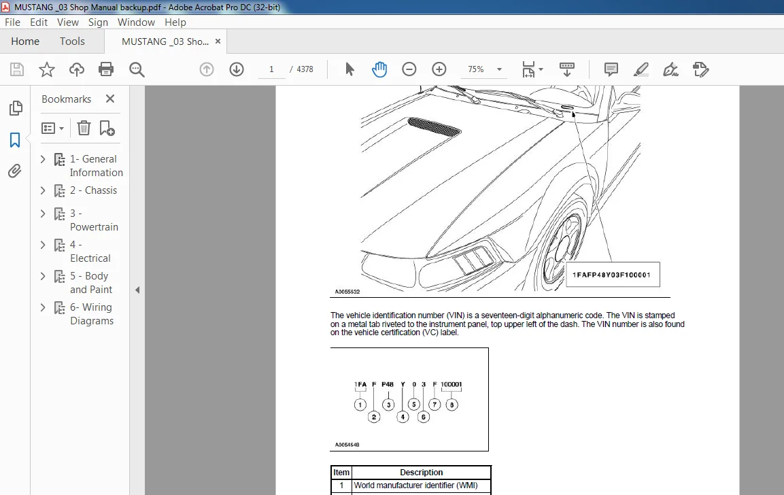Open the View menu

[x=67, y=22]
